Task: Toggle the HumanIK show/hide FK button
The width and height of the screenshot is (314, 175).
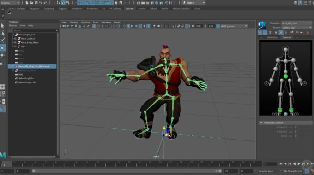Action: click(x=265, y=32)
